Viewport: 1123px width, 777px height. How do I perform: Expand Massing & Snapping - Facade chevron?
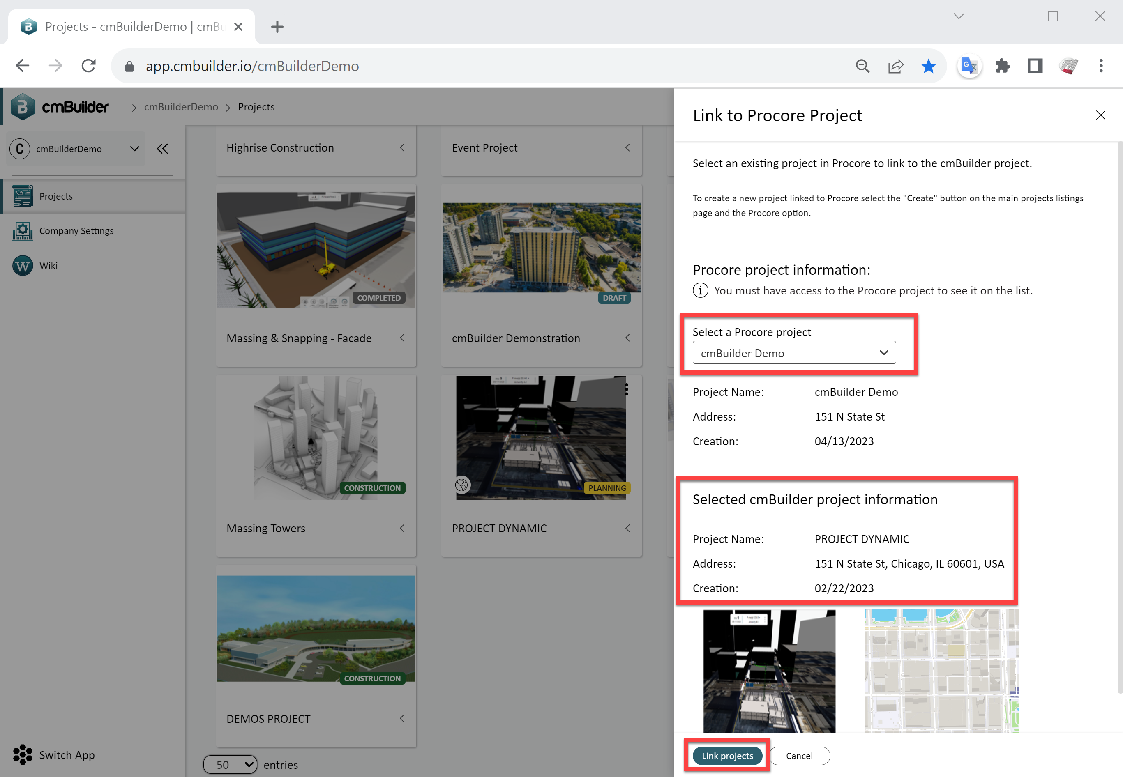point(402,338)
